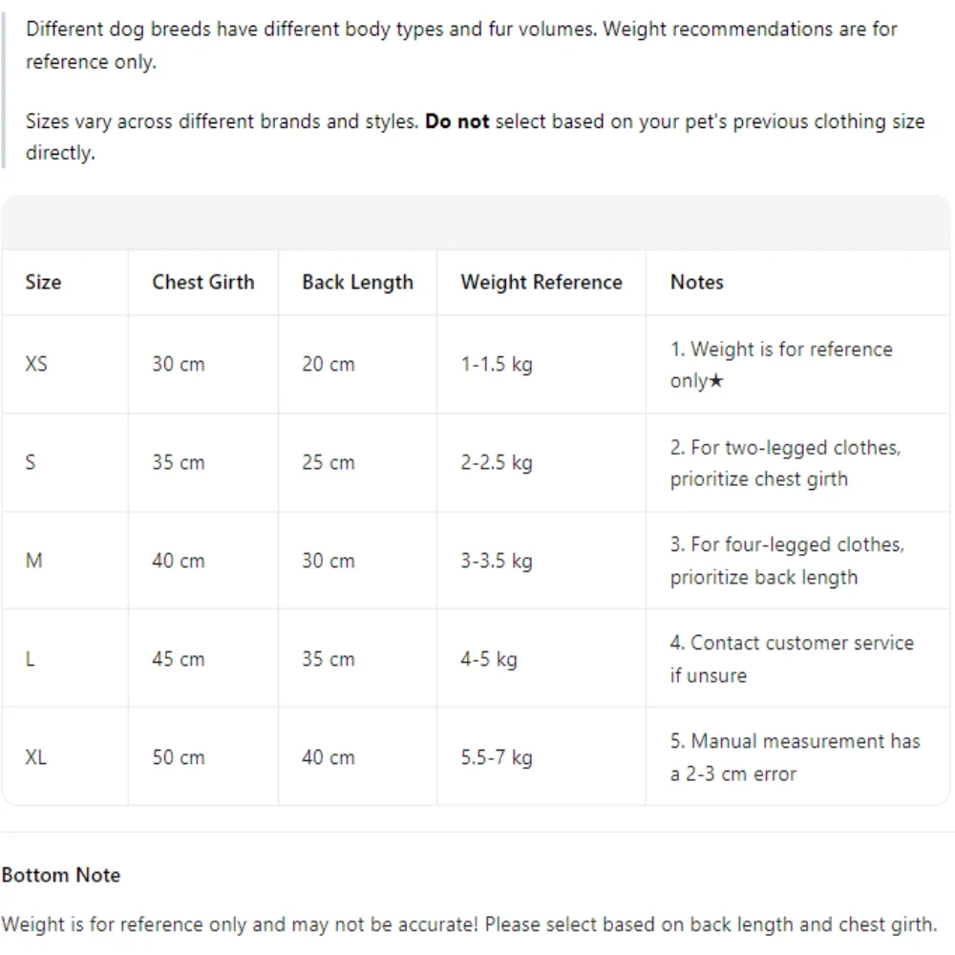Select the 50 cm chest girth cell
Screen dimensions: 955x955
pos(179,757)
